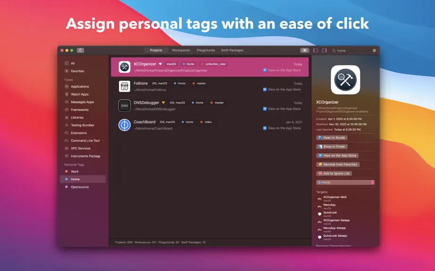Image resolution: width=435 pixels, height=271 pixels.
Task: Select the blue Home tag dot in sidebar
Action: (x=67, y=179)
